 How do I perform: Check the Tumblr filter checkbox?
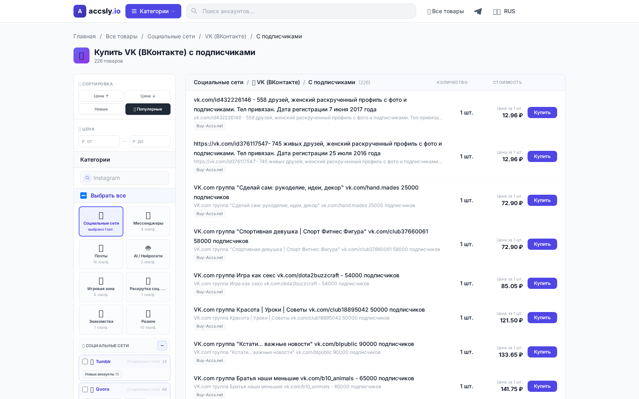[x=85, y=361]
